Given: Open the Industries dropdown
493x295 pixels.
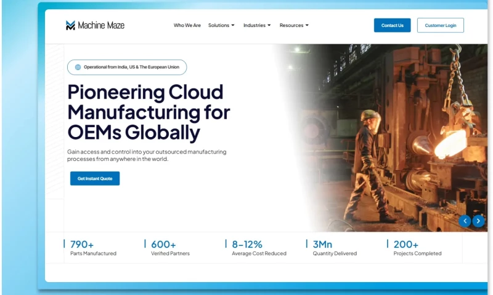Looking at the screenshot, I should coord(257,25).
